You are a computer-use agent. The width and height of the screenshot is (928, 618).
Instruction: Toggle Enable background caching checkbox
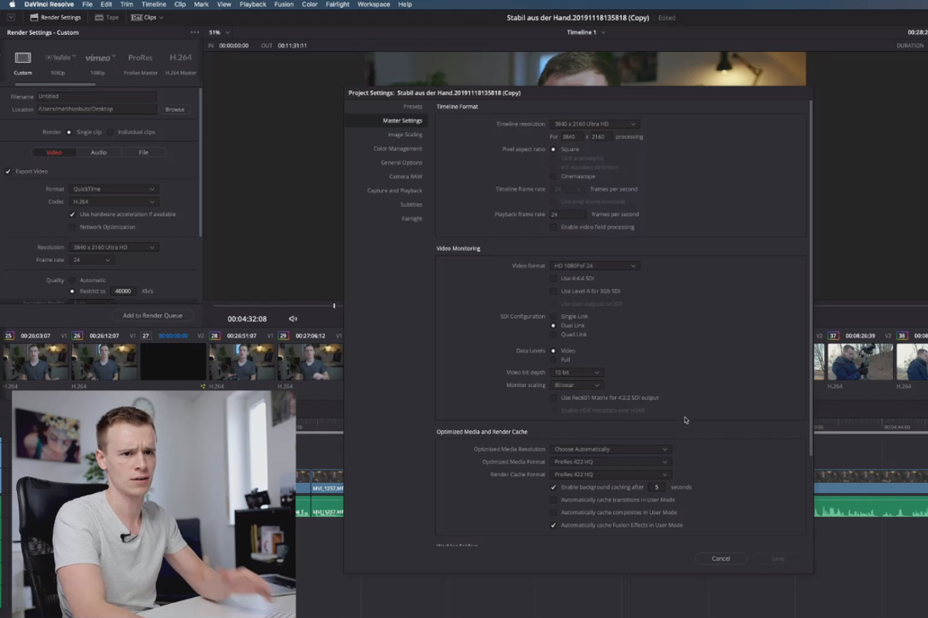pyautogui.click(x=553, y=487)
